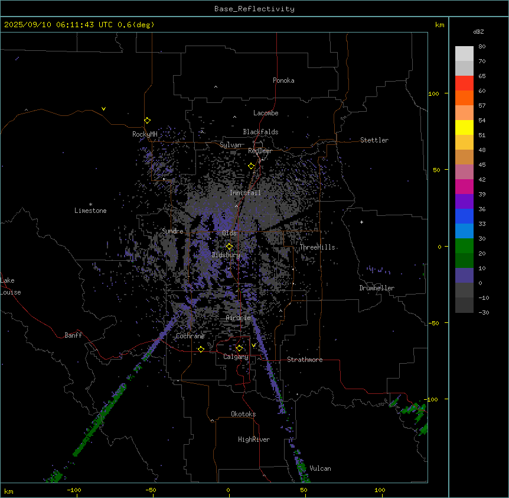Click the km unit label at bottom left
The image size is (509, 498).
[x=9, y=491]
